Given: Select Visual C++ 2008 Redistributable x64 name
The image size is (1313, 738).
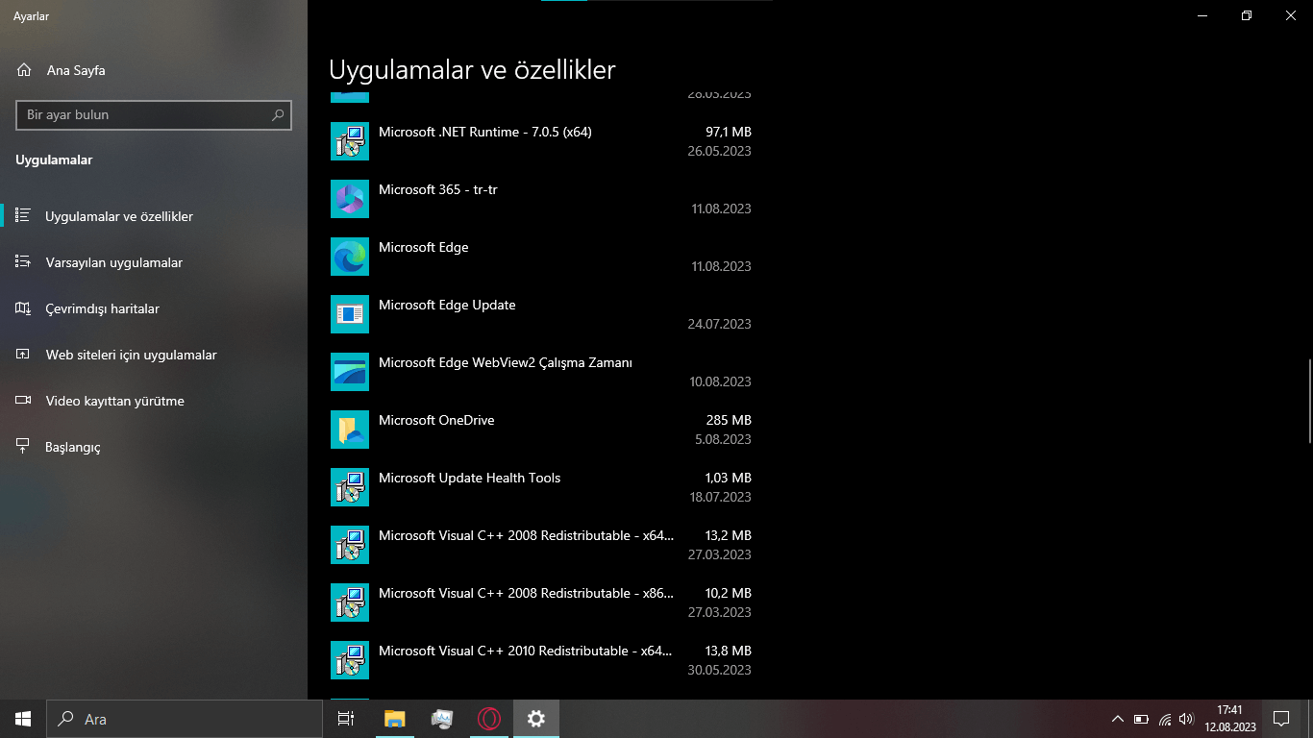Looking at the screenshot, I should [x=527, y=535].
